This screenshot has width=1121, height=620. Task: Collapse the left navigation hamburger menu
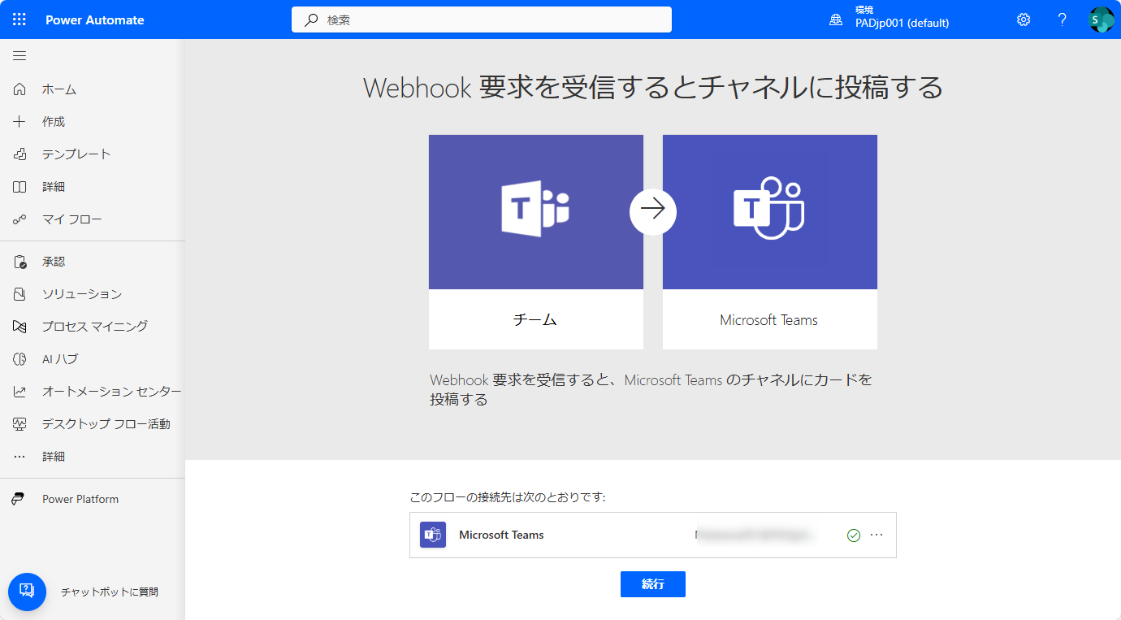(19, 56)
